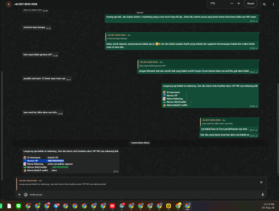Select the sent message starting 'tenang aja kak'

click(x=182, y=19)
